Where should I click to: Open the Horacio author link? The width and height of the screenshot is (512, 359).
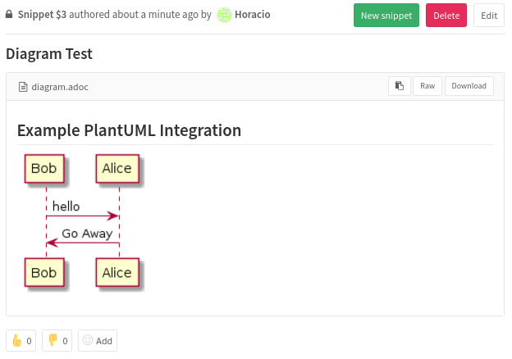(253, 15)
